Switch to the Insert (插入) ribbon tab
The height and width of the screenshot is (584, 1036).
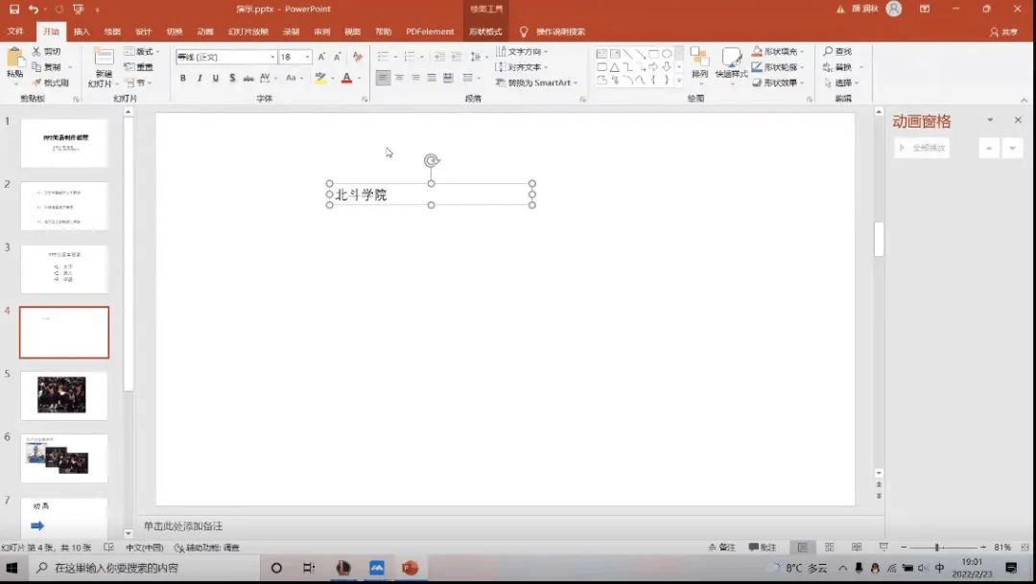(x=82, y=32)
